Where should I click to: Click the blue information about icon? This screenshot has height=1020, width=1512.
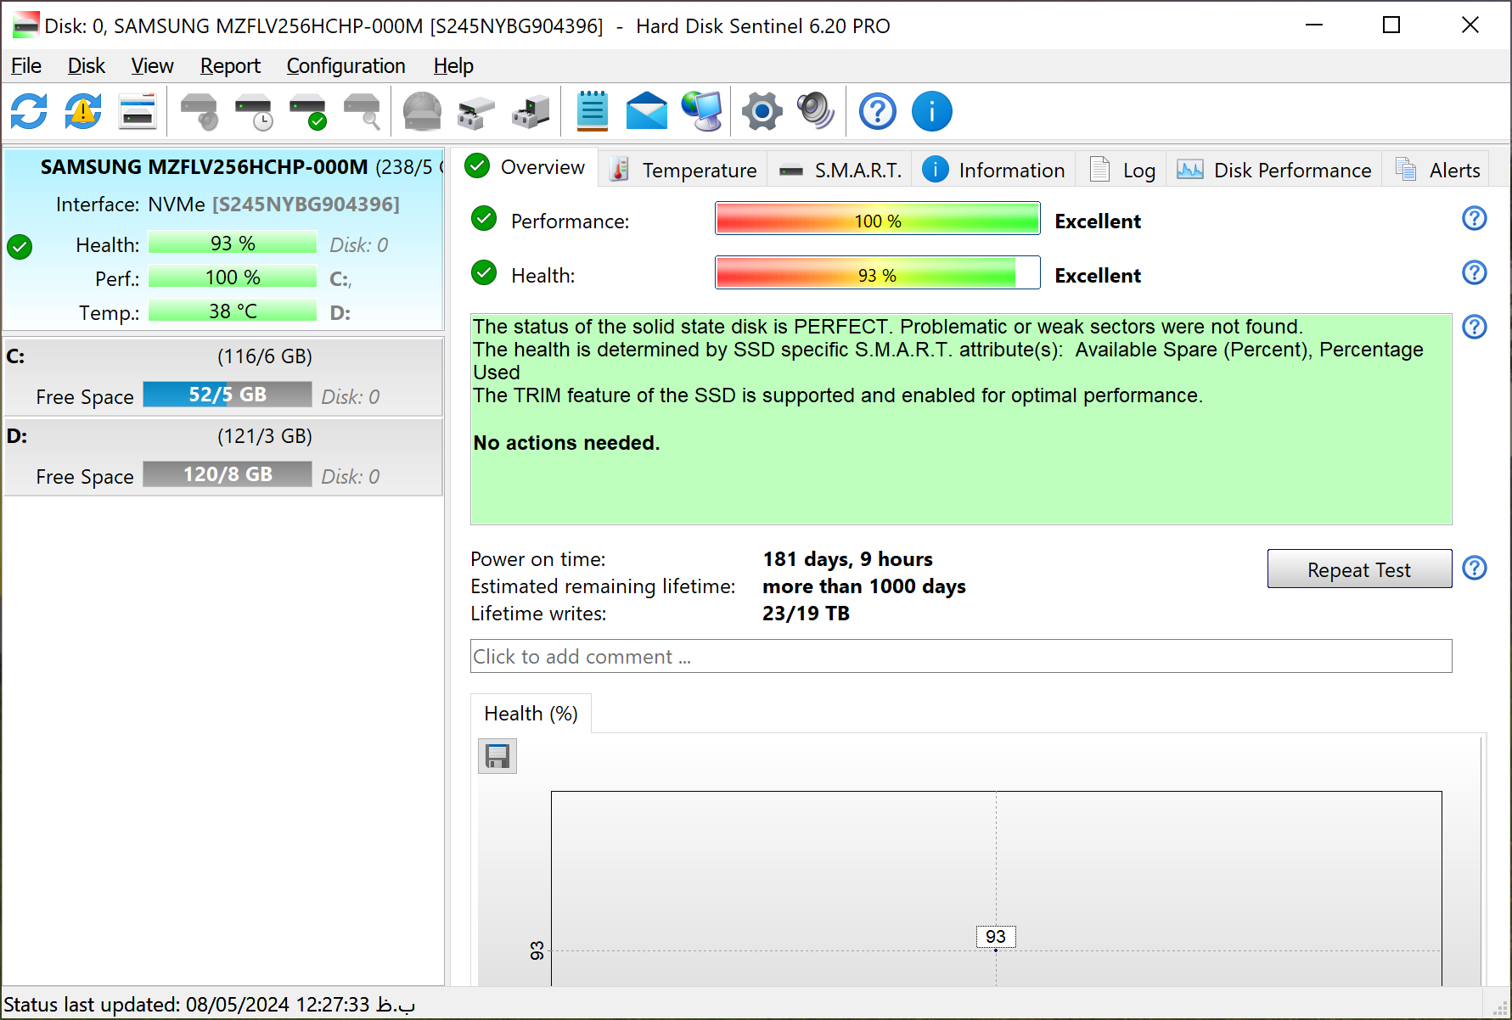pyautogui.click(x=932, y=111)
